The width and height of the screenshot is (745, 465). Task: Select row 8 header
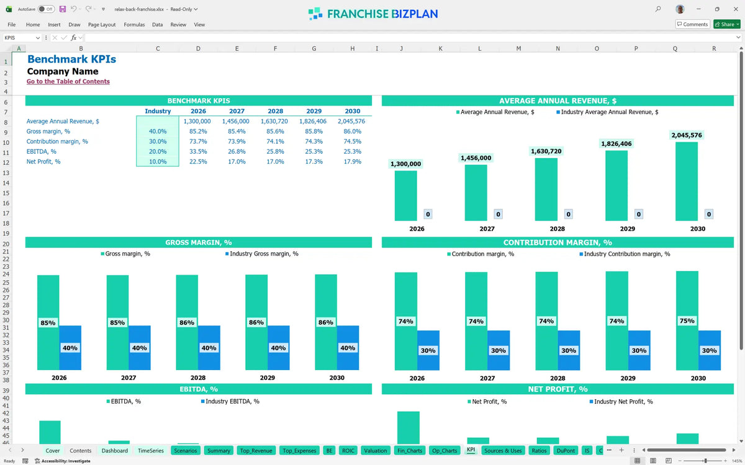[x=6, y=122]
